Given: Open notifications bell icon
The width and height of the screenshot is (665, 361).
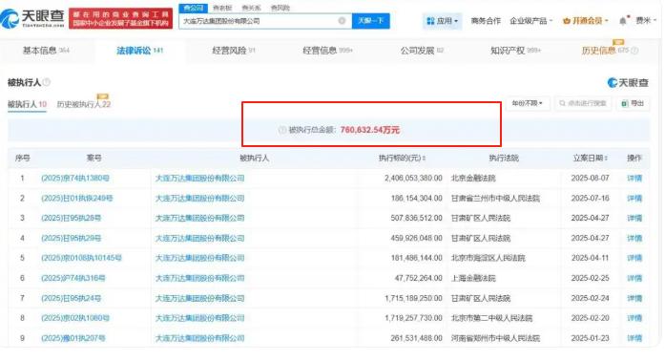Looking at the screenshot, I should [623, 21].
